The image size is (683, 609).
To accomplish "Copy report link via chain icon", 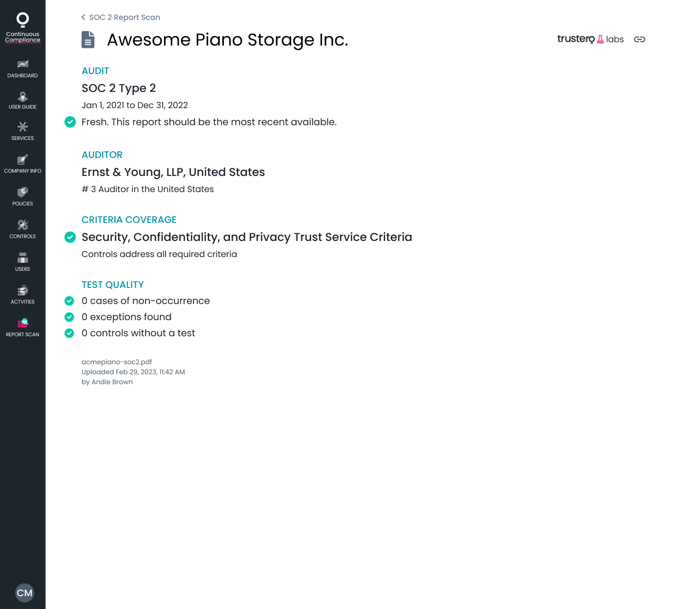I will [639, 39].
